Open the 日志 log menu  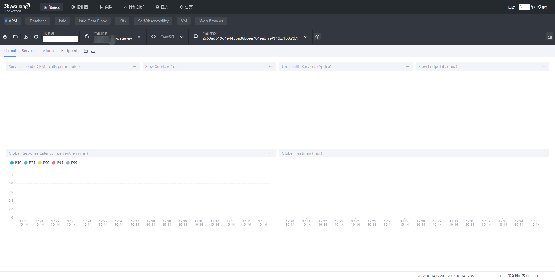(x=162, y=7)
